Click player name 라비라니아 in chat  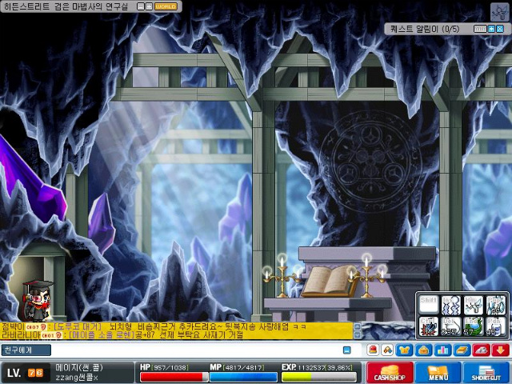[20, 334]
